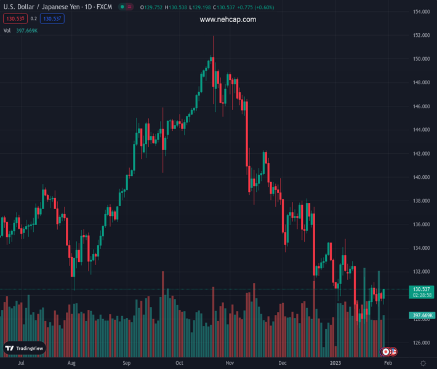Screen dimensions: 437x369
Task: Open chart settings gear icon
Action: (x=423, y=363)
